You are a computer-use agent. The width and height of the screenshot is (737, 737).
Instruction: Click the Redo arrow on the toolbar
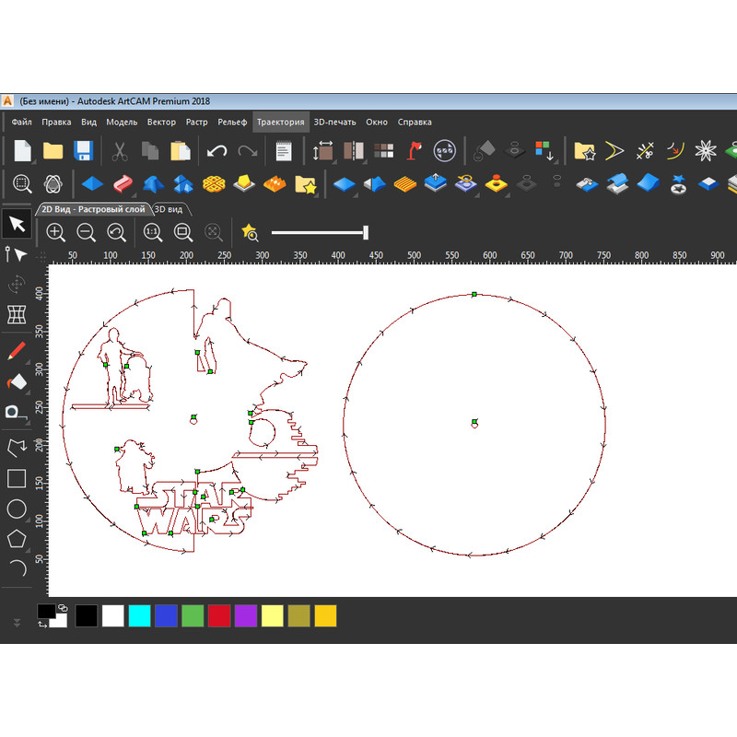(249, 149)
